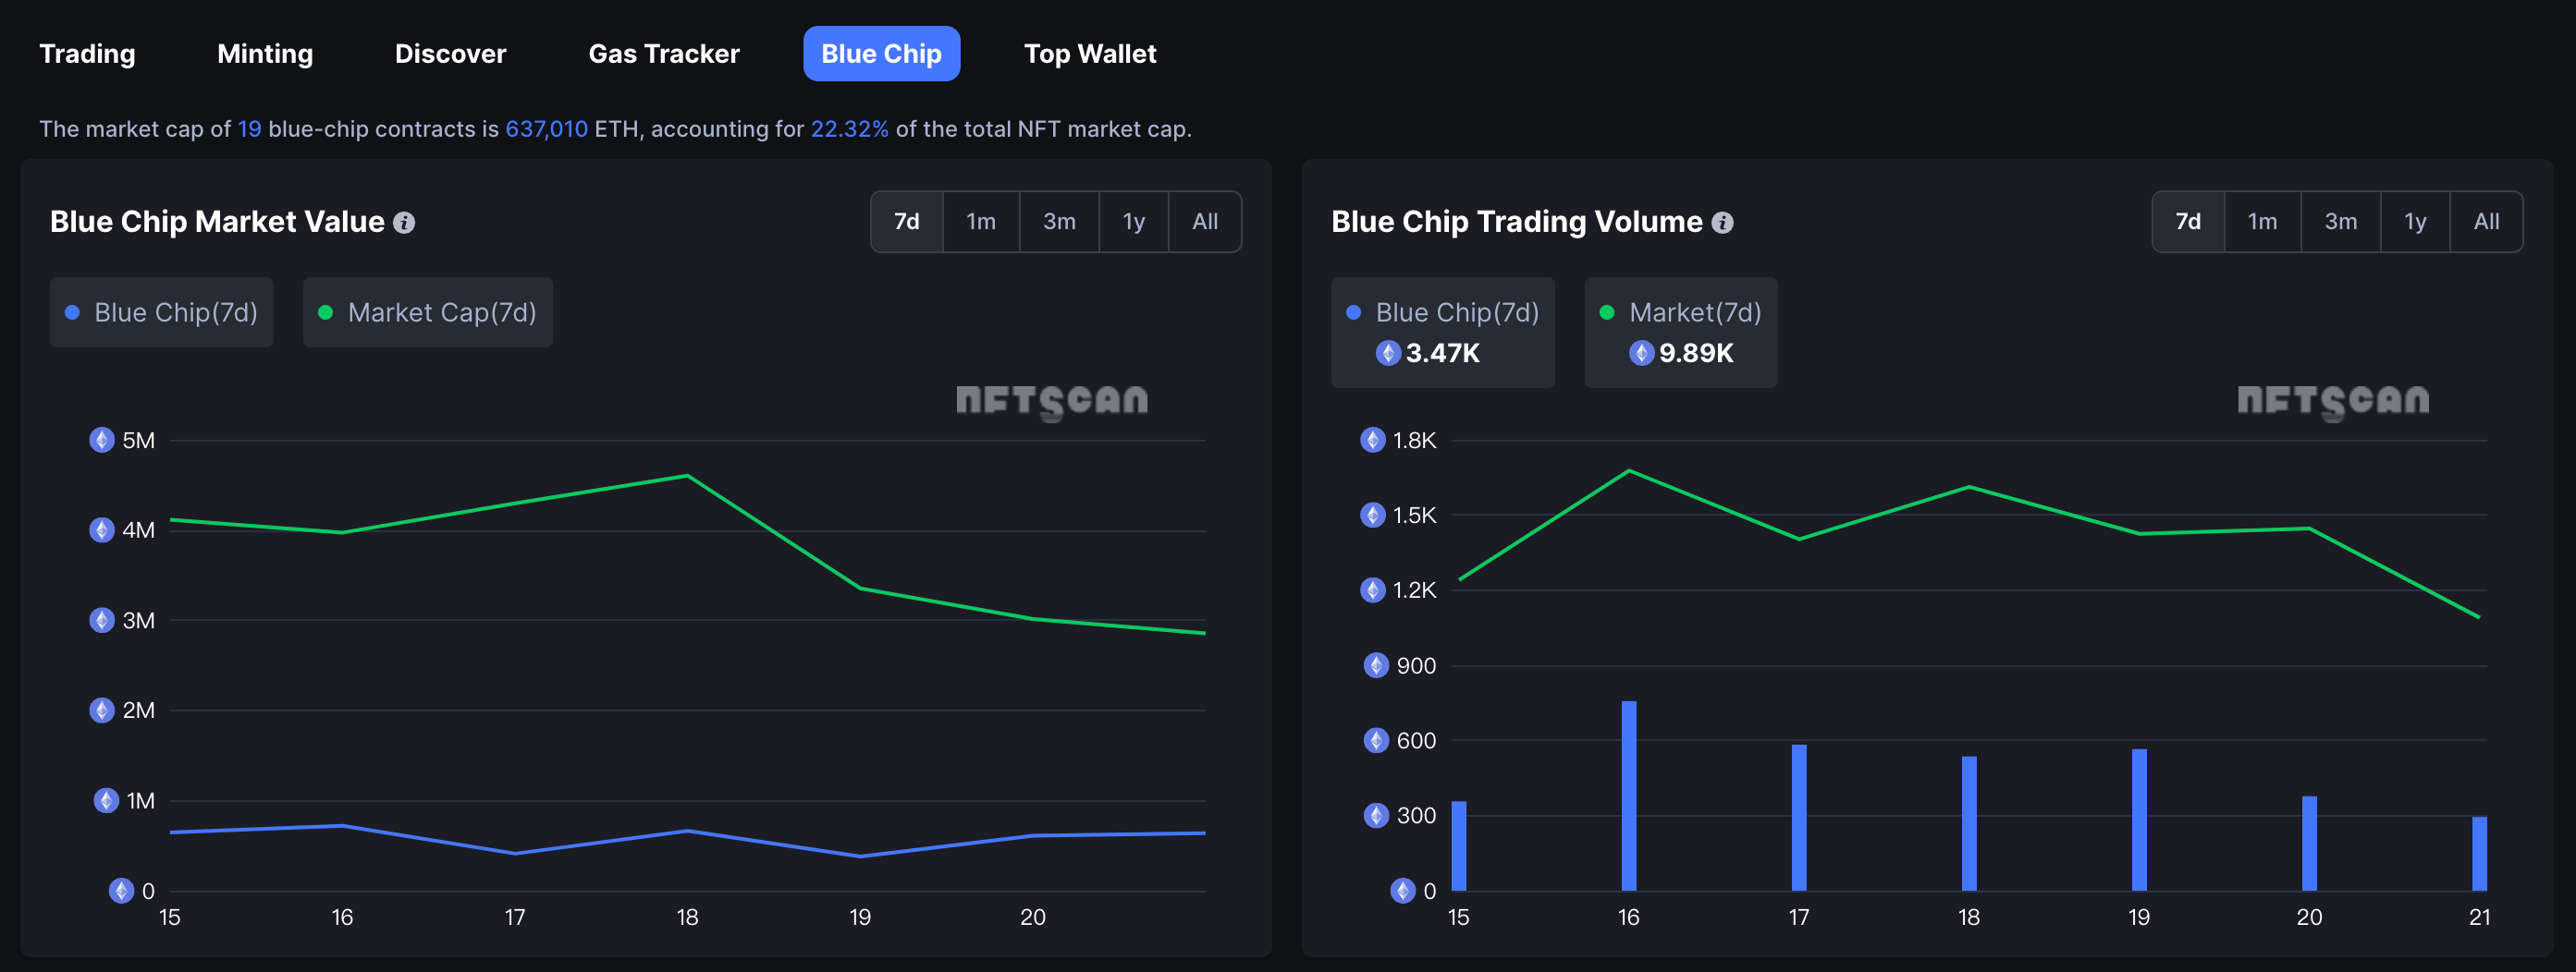Toggle Blue Chip(7d) series in Trading Volume chart
Screen dimensions: 2576x972
[1442, 333]
